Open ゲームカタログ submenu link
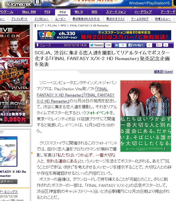The height and width of the screenshot is (201, 176). (140, 19)
